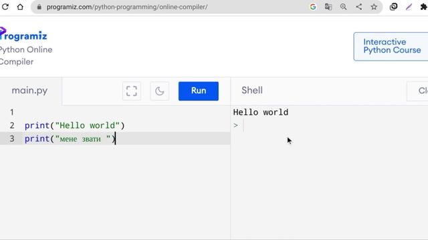Click line number 2 in editor
This screenshot has height=240, width=428.
(x=12, y=125)
